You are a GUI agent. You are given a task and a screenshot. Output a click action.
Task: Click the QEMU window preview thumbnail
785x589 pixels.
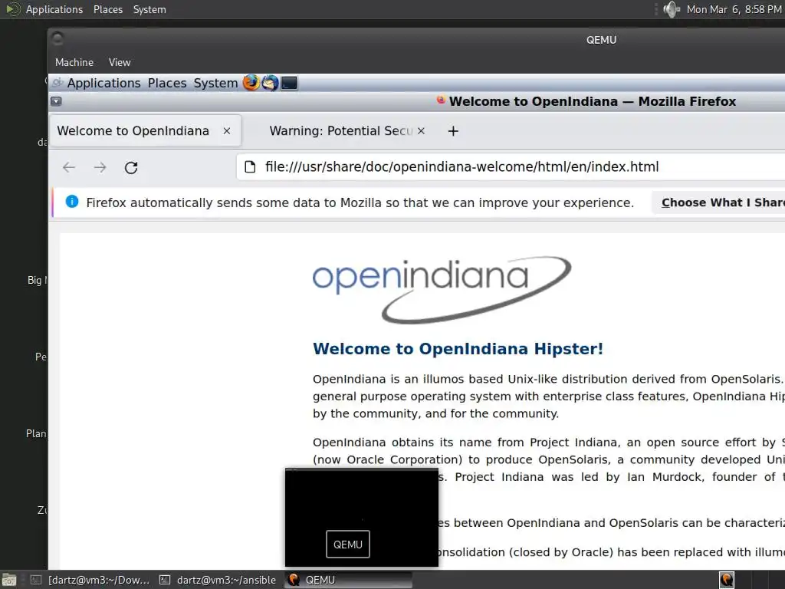coord(362,518)
